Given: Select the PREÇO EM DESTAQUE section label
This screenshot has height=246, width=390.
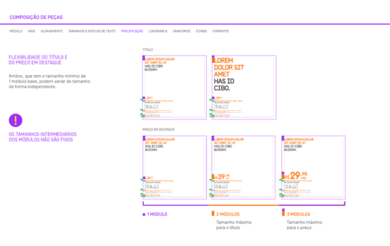Looking at the screenshot, I should [159, 129].
